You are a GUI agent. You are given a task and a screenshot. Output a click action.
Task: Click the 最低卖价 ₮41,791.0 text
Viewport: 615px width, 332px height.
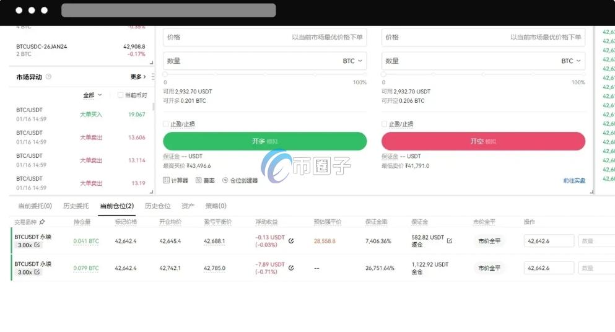point(406,165)
